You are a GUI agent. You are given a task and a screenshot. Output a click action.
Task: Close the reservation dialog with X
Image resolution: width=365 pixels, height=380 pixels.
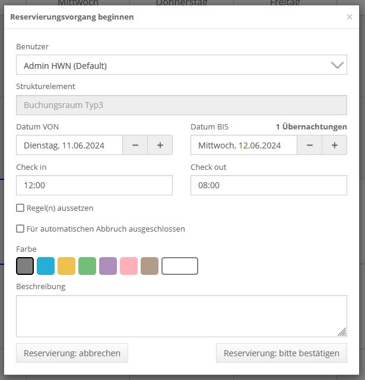pyautogui.click(x=349, y=17)
